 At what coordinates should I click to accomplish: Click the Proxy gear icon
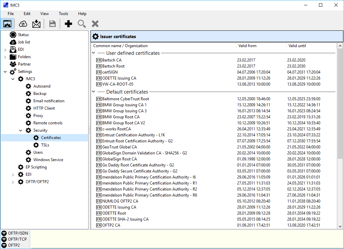[x=28, y=116]
